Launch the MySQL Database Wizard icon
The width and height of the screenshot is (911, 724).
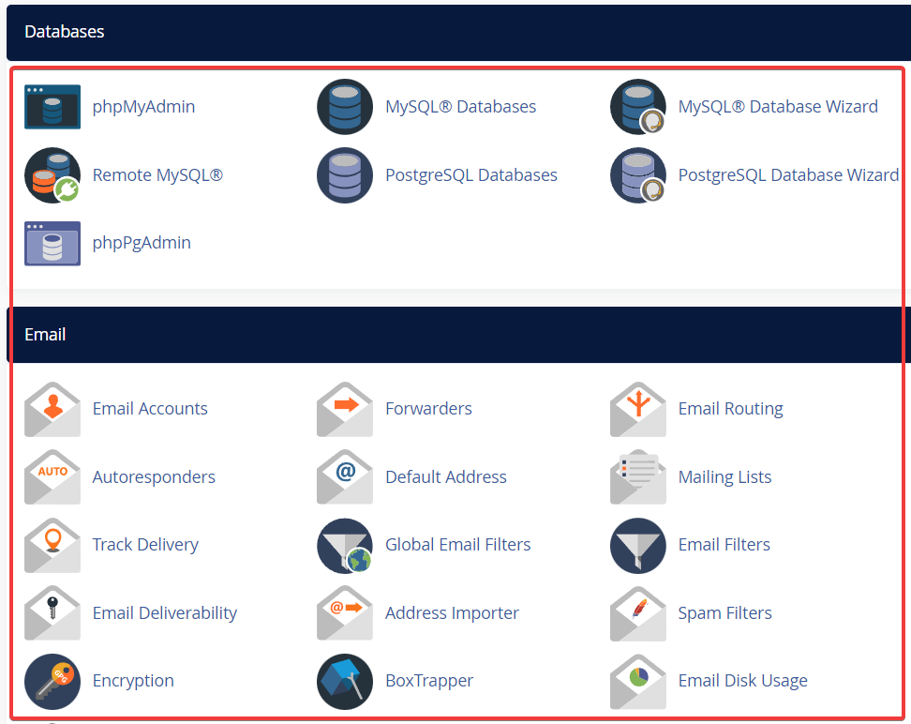click(638, 107)
